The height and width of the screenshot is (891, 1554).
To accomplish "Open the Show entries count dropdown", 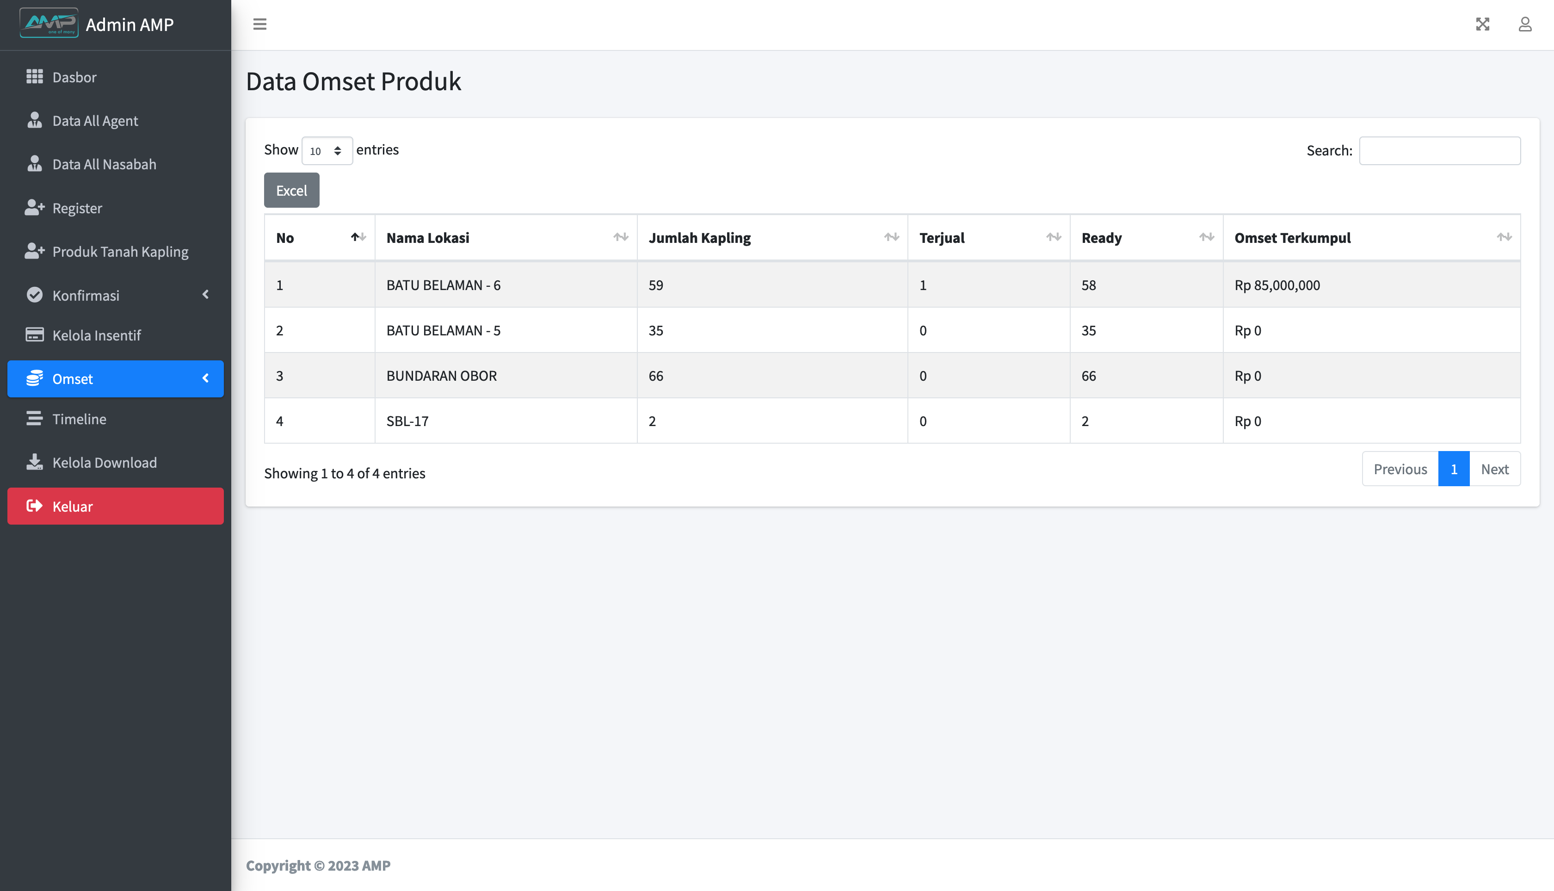I will (327, 150).
